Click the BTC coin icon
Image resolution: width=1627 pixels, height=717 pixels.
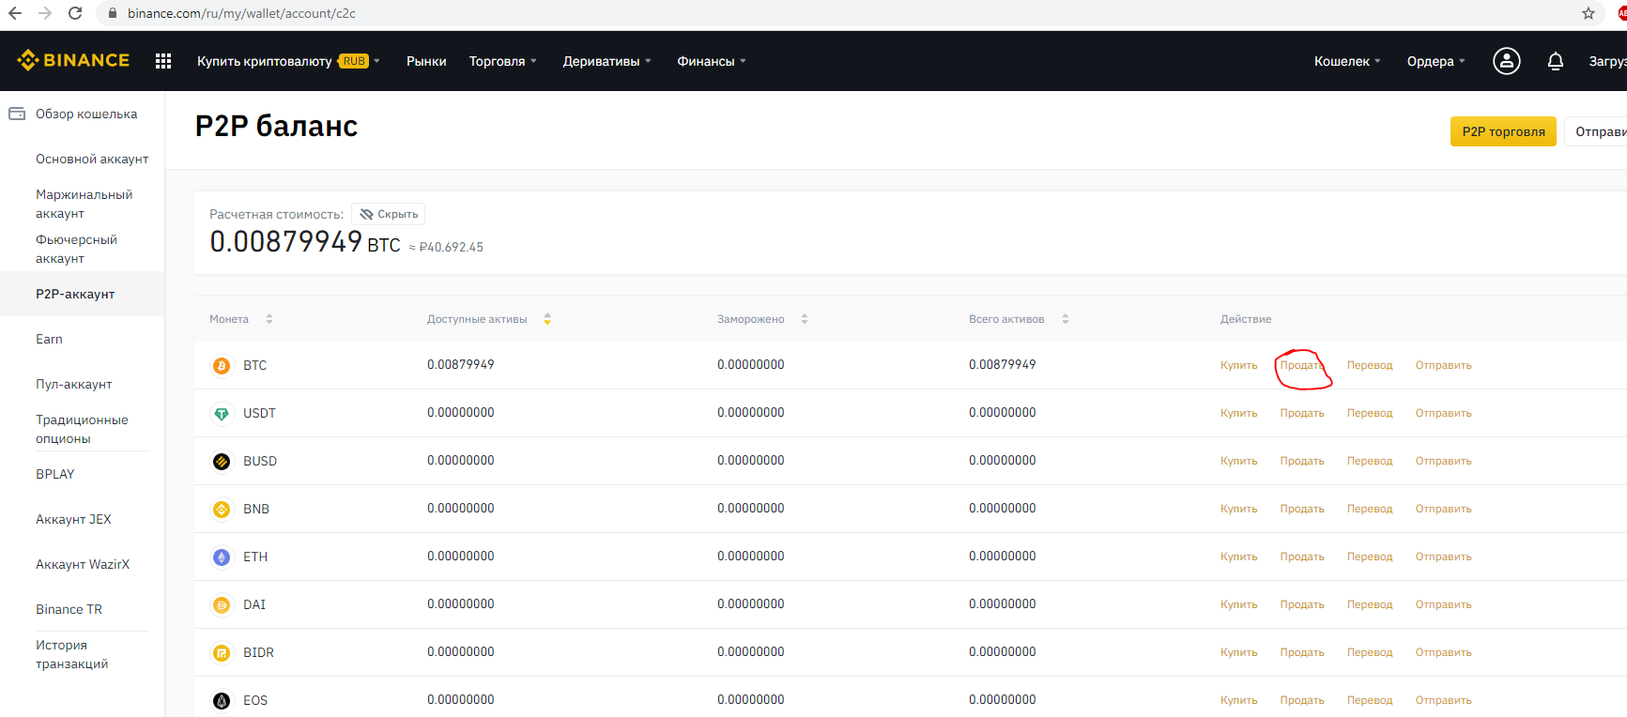(222, 366)
